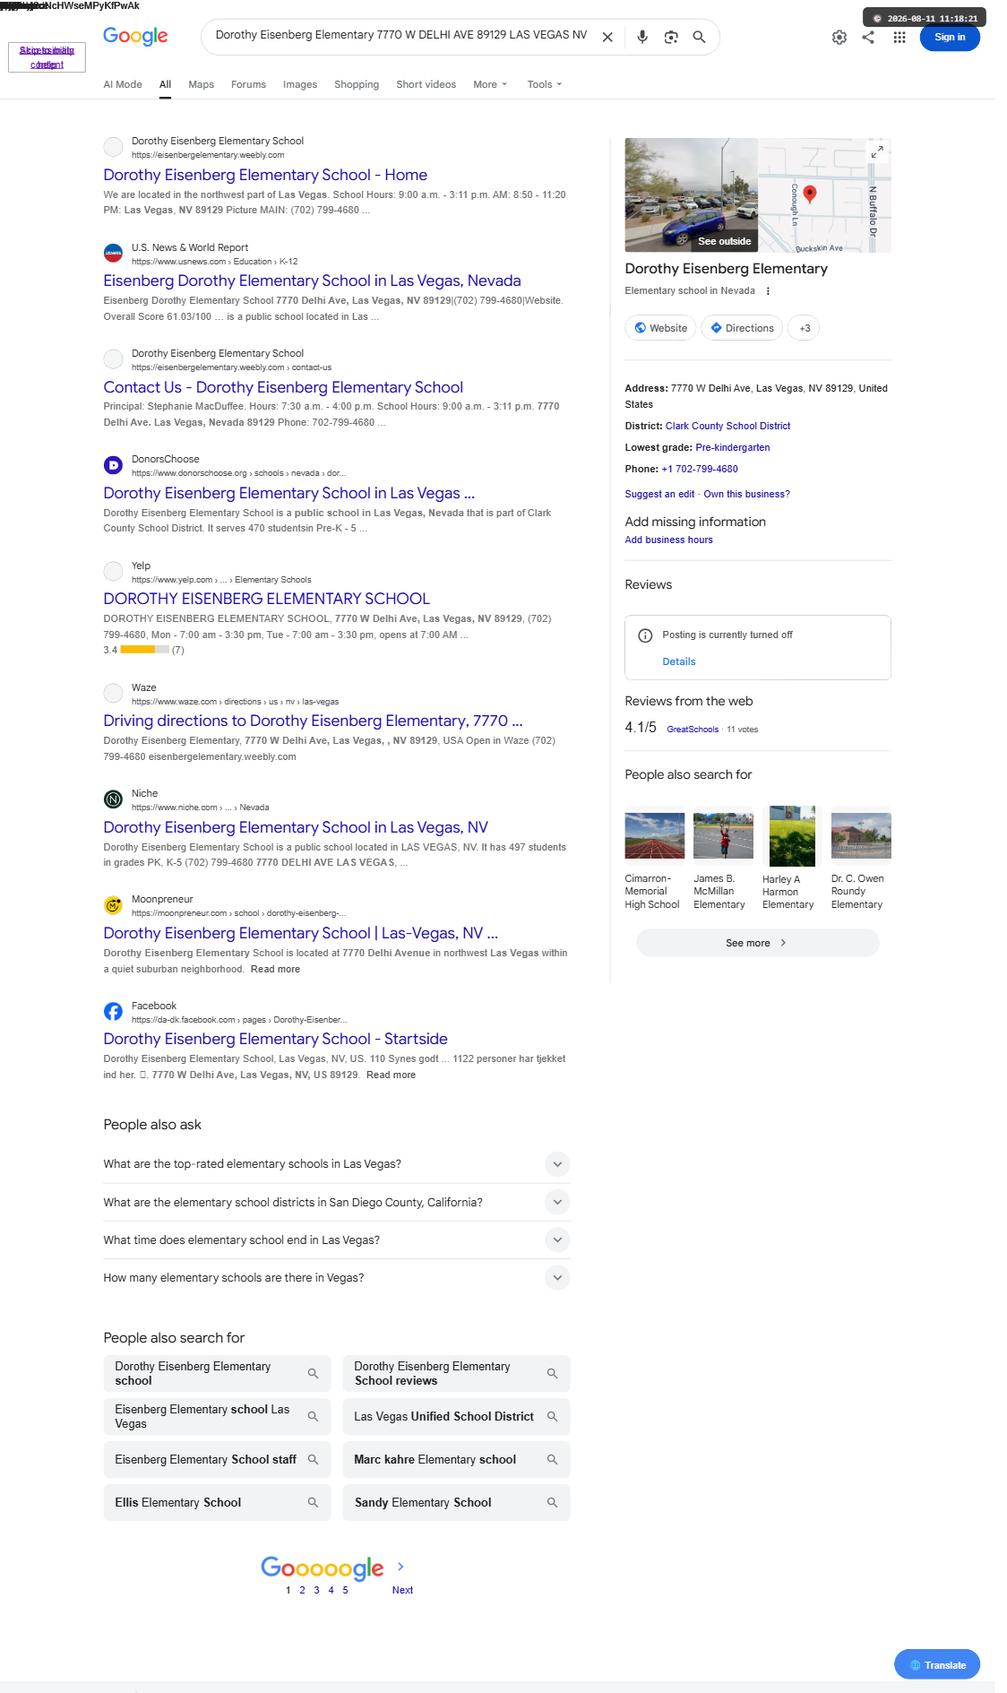The image size is (1007, 1693).
Task: Open Google apps grid icon
Action: tap(899, 38)
